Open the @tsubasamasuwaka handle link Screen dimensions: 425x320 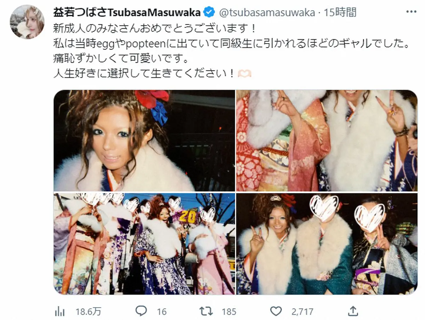click(x=267, y=13)
